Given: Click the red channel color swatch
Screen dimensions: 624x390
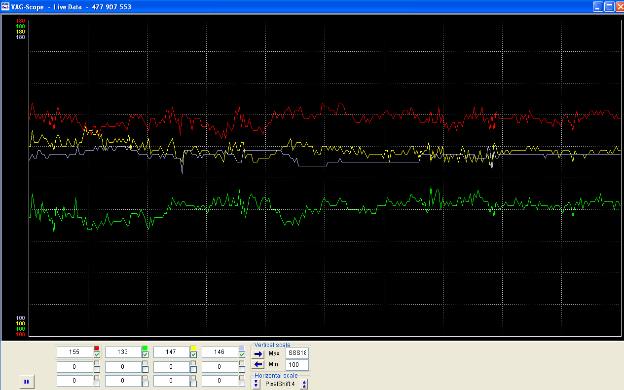Looking at the screenshot, I should point(97,349).
